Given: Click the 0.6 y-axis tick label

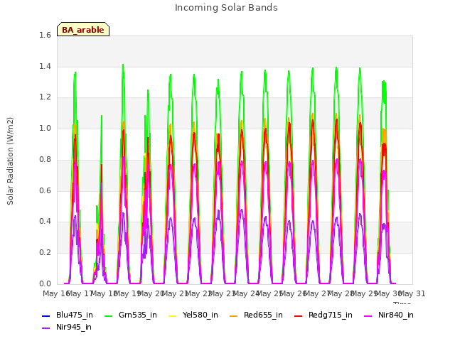Looking at the screenshot, I should (x=45, y=190).
